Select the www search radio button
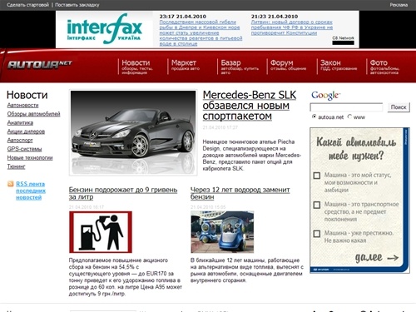 click(x=349, y=116)
